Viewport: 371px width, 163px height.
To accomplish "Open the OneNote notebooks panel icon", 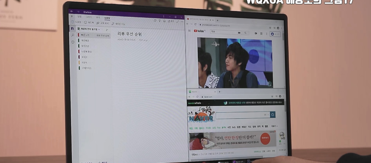I will [72, 29].
